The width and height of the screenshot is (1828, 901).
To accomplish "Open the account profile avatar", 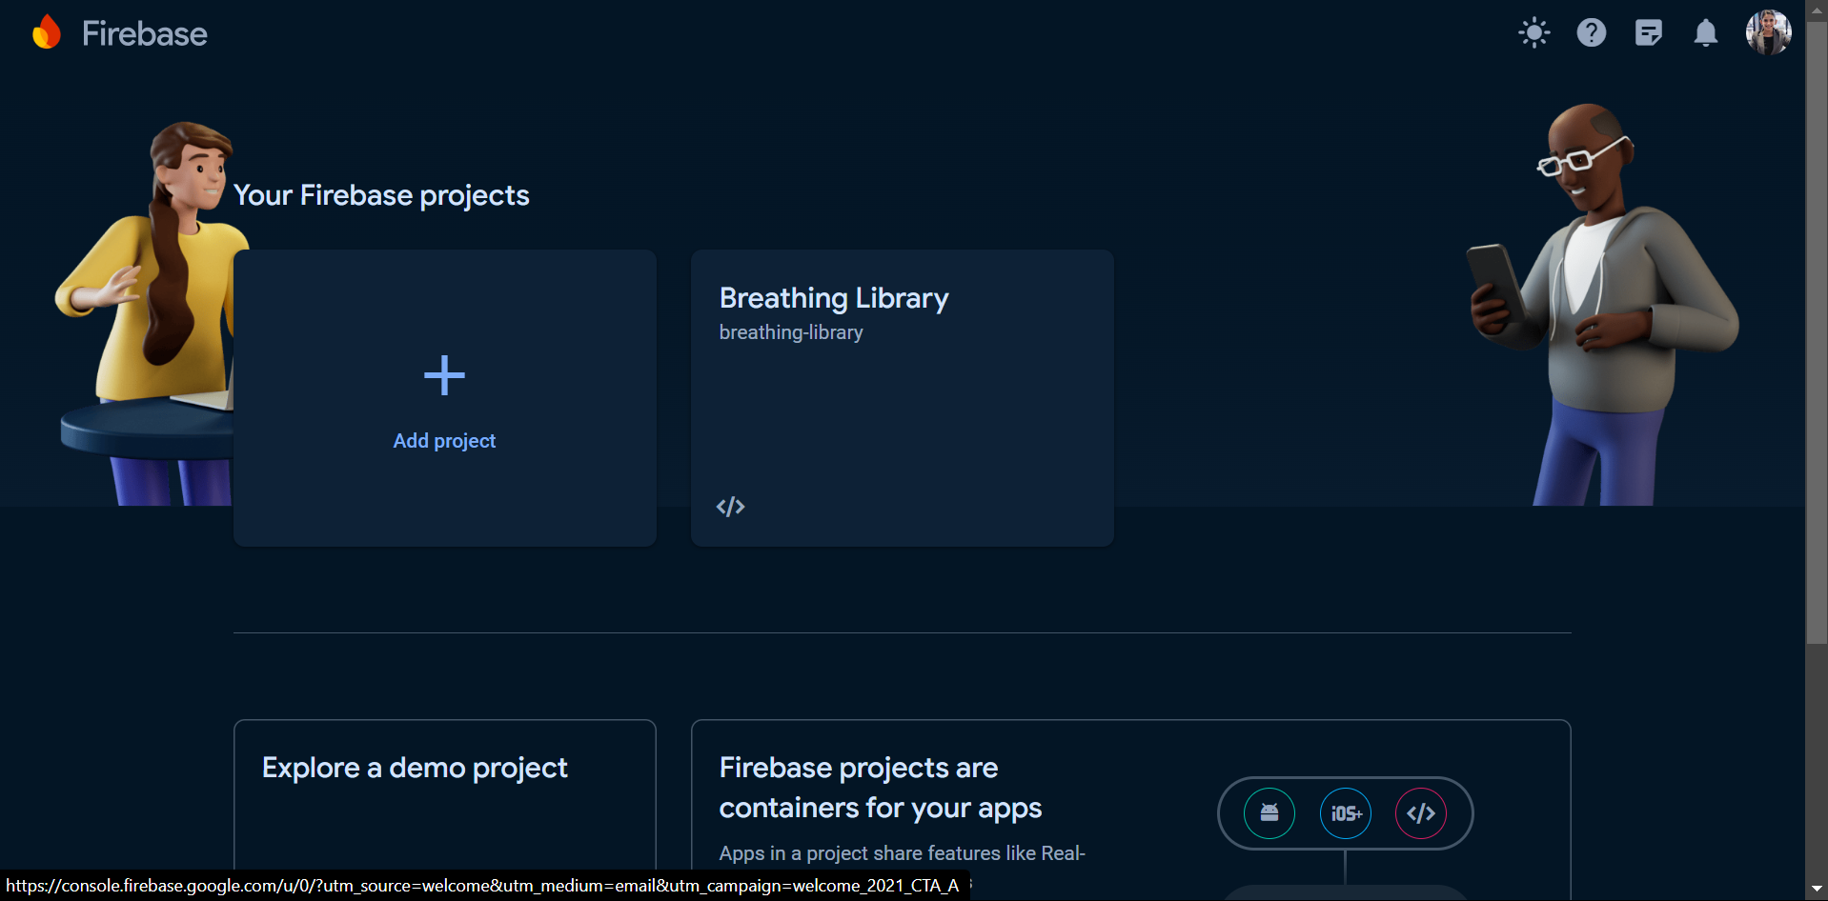I will point(1768,32).
